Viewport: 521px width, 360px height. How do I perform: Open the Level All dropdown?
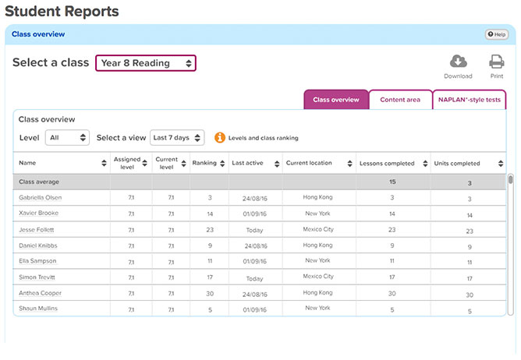(67, 138)
